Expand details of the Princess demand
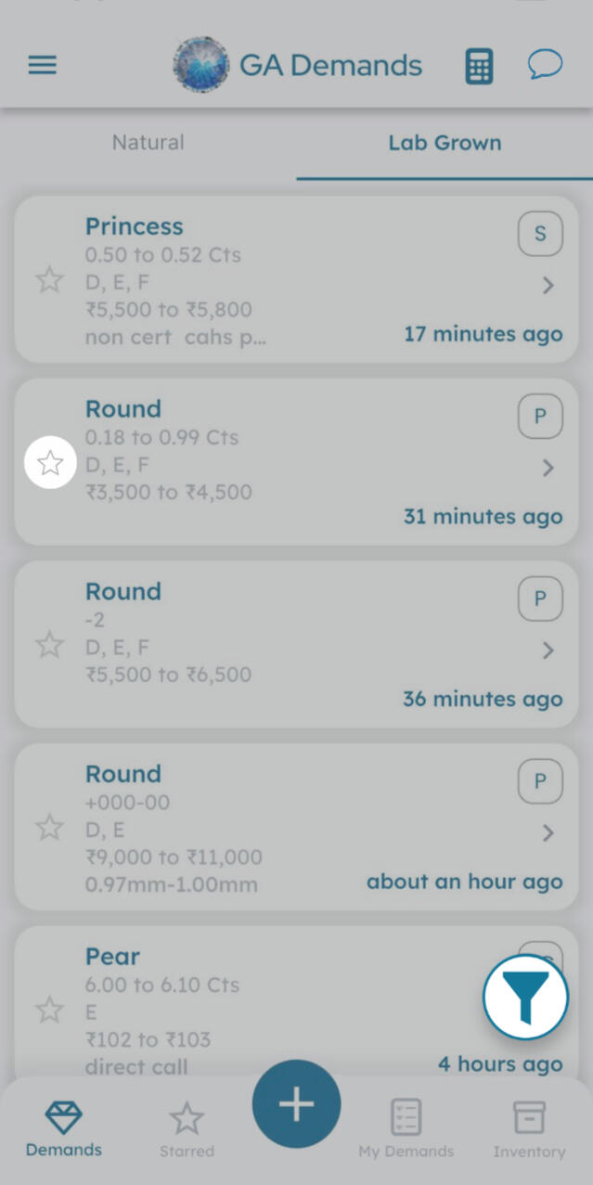 pos(547,285)
